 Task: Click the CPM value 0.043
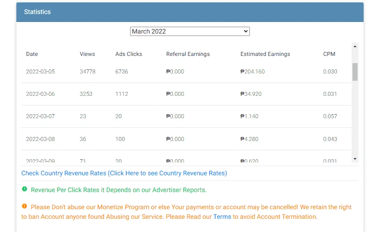tap(330, 139)
